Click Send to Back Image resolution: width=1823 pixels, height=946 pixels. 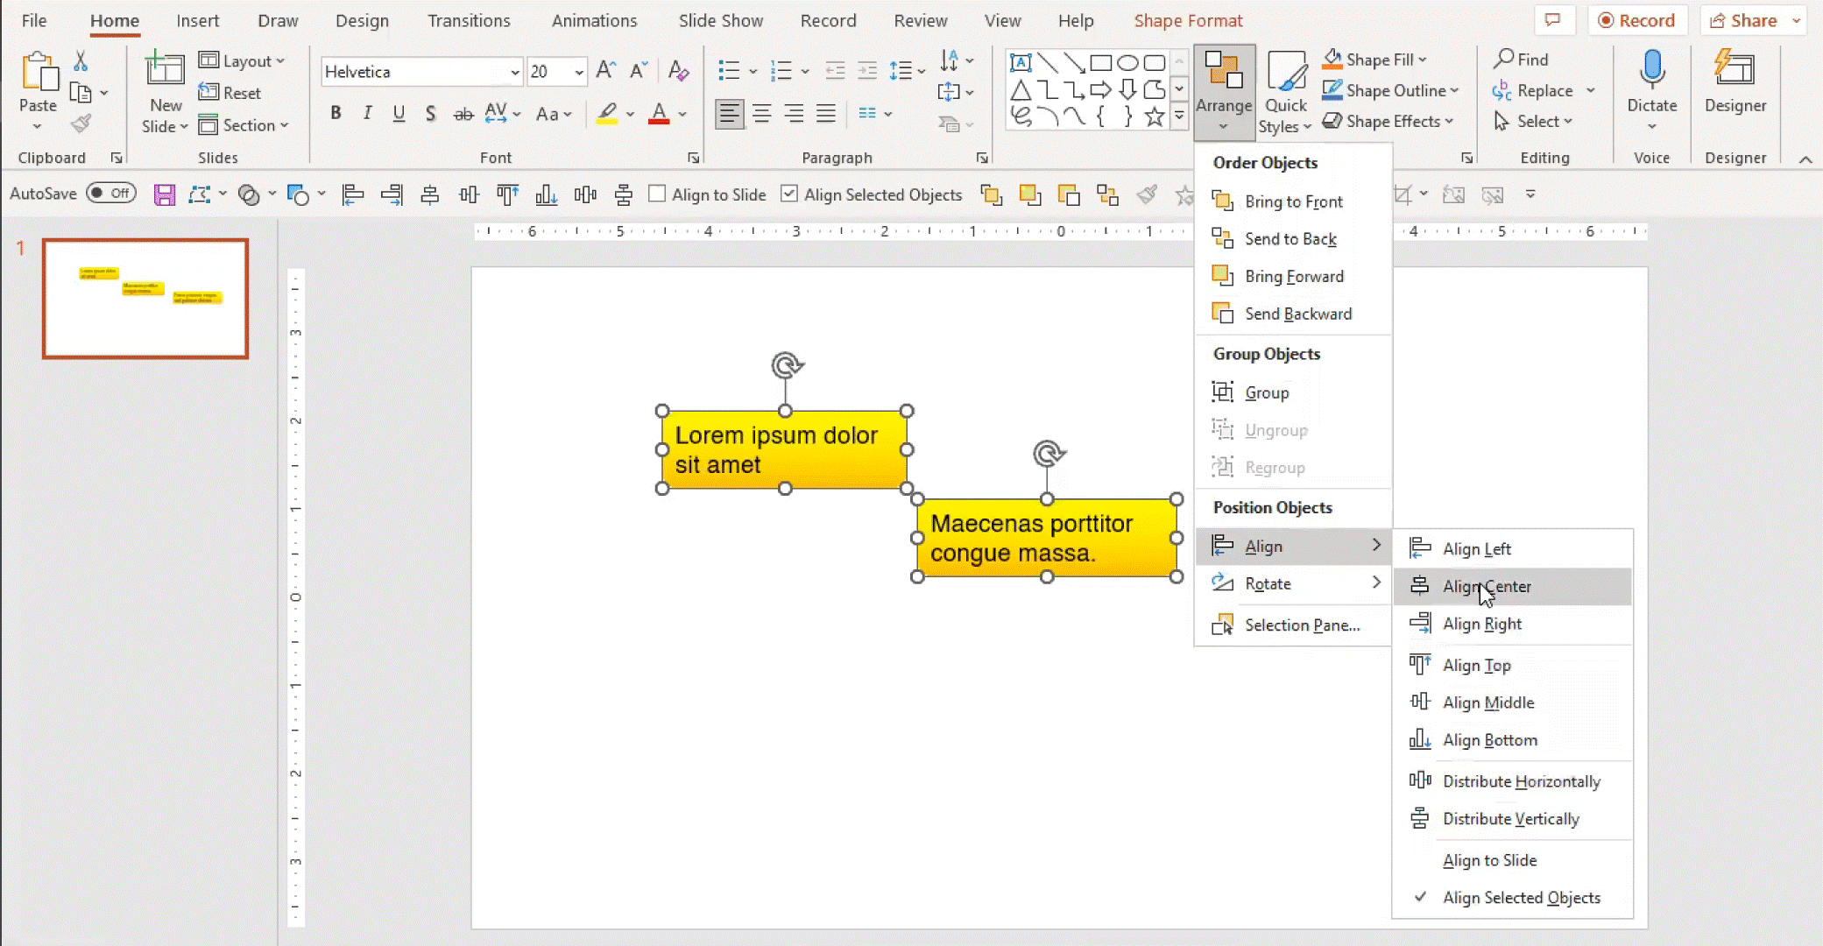[x=1290, y=238]
